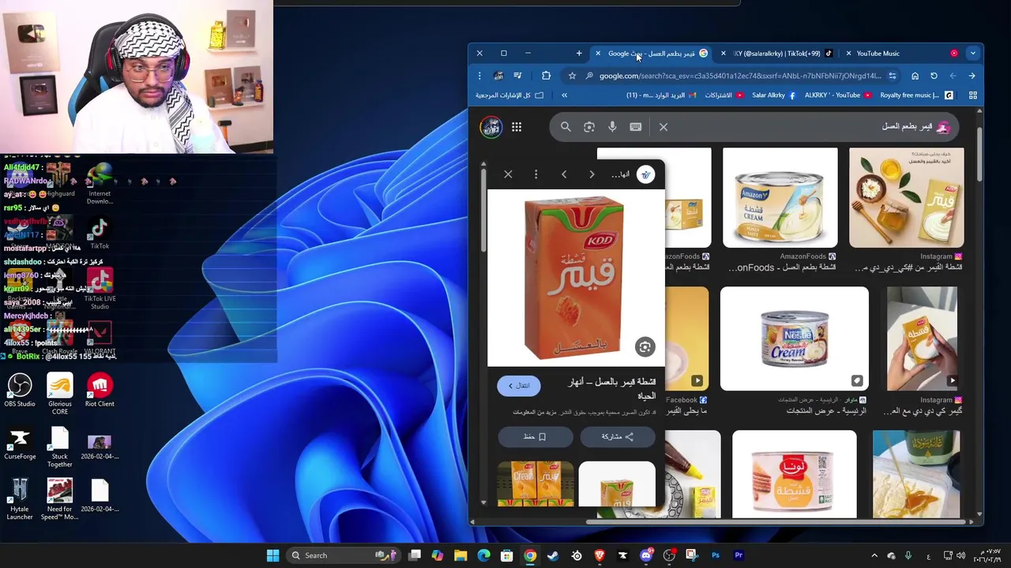The image size is (1011, 568).
Task: Open the Google apps grid
Action: 517,126
